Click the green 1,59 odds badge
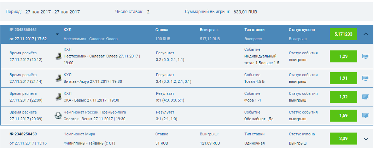 click(343, 115)
